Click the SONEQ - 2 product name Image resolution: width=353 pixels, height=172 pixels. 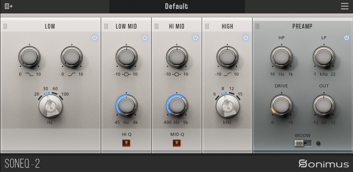pyautogui.click(x=22, y=164)
